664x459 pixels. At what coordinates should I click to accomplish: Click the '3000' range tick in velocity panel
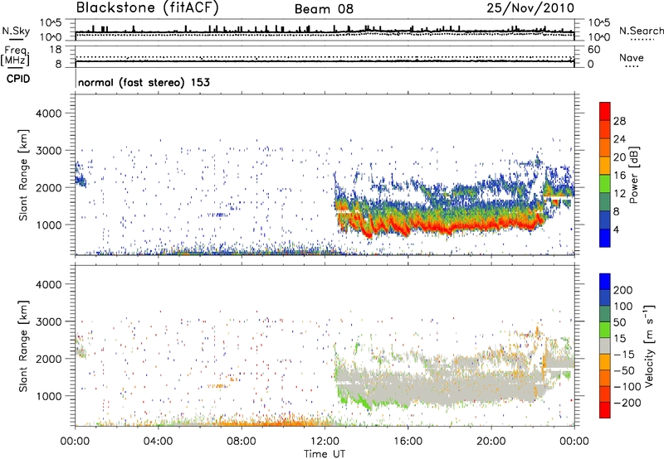[x=49, y=321]
